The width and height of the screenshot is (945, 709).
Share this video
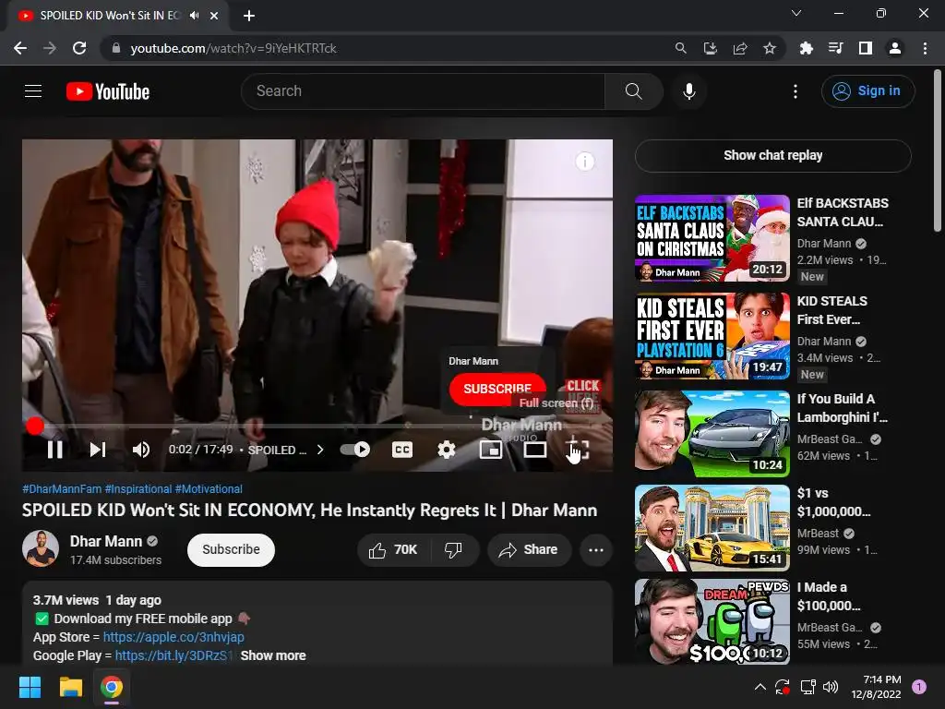[x=529, y=550]
